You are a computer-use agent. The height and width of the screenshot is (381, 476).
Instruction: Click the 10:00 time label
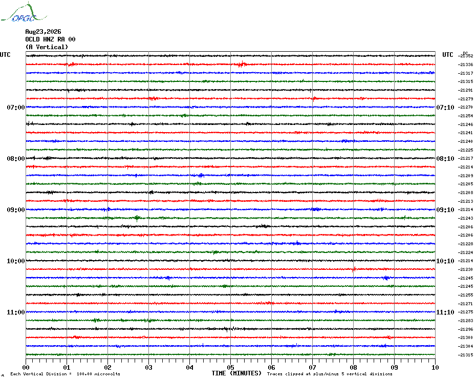[16, 261]
